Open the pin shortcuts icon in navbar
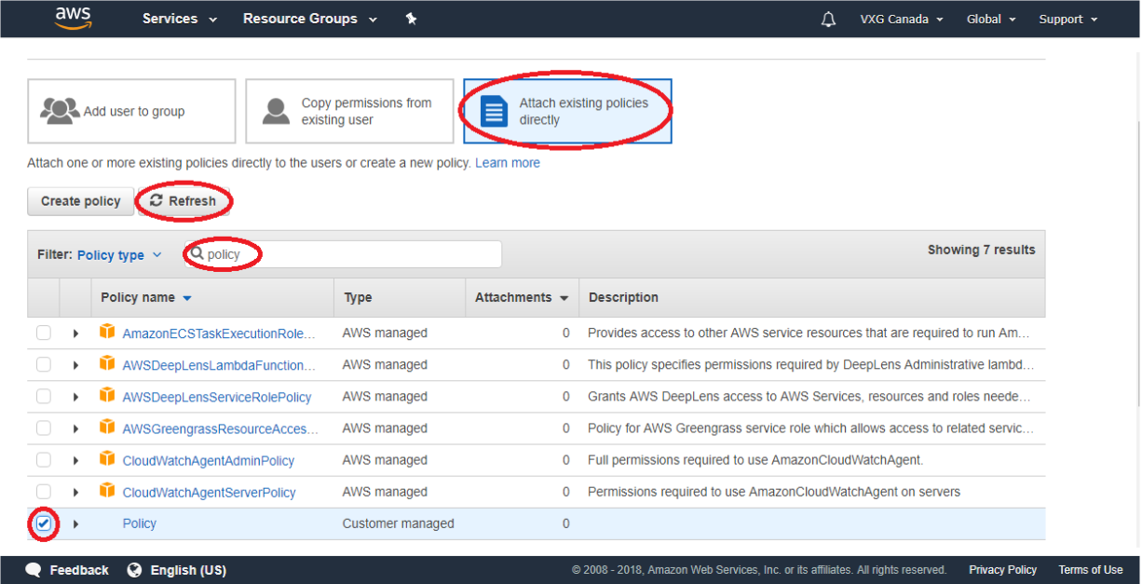Viewport: 1142px width, 584px height. [411, 19]
